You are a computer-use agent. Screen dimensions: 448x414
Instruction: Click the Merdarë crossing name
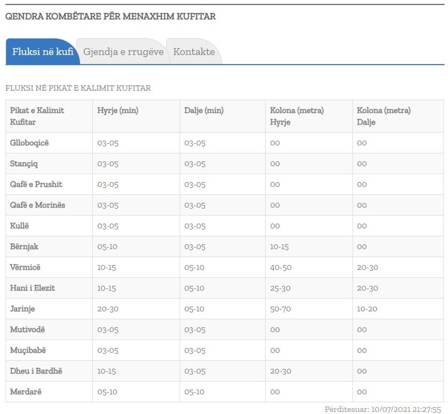click(26, 392)
